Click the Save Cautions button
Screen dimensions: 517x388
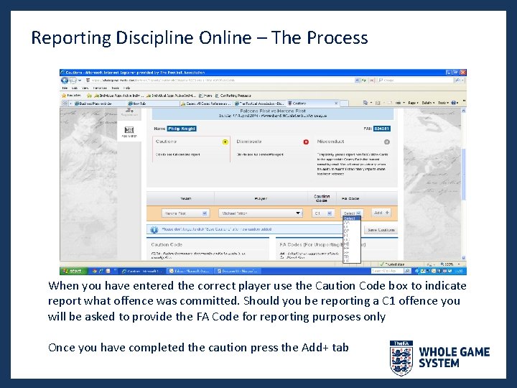[381, 230]
